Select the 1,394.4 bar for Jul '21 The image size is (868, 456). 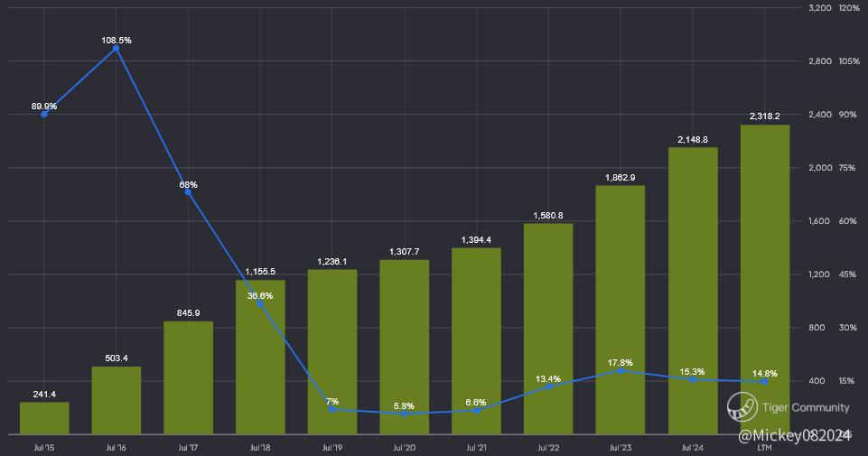coord(477,341)
